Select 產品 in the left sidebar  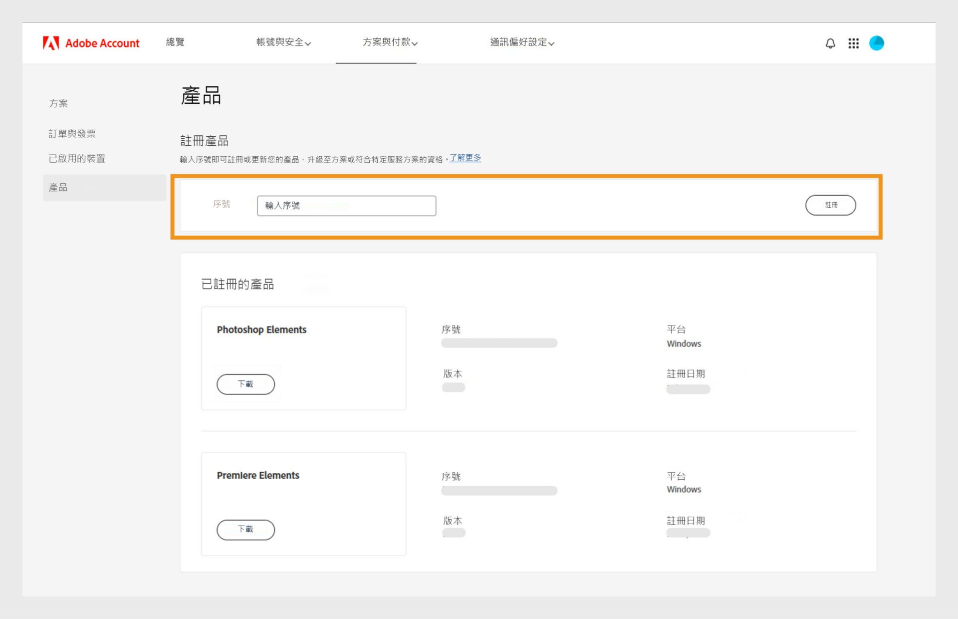click(x=58, y=188)
